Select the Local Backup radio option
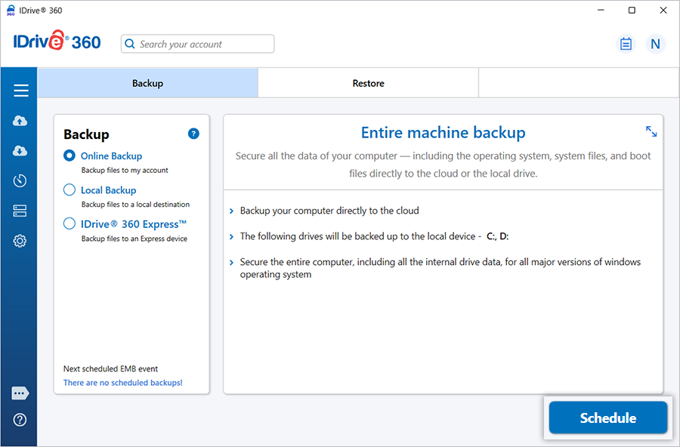The image size is (680, 447). [70, 190]
